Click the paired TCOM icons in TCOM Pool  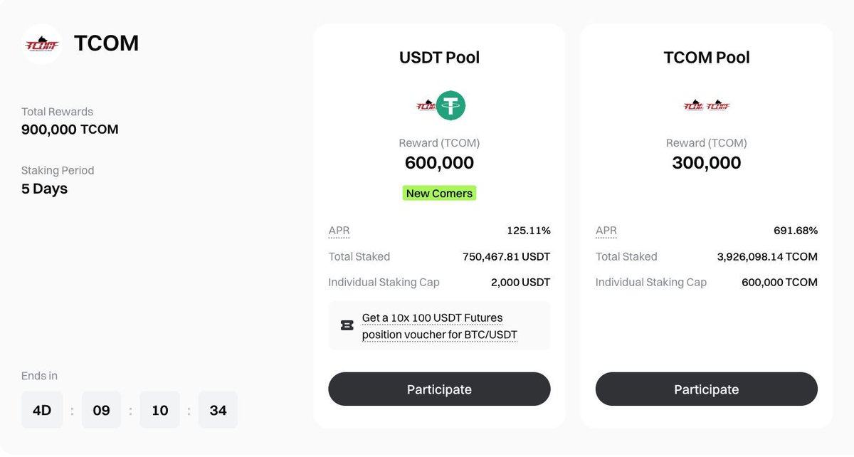707,106
